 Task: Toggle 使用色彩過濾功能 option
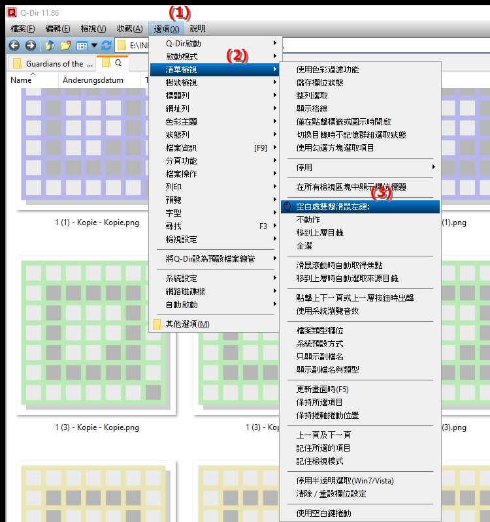pyautogui.click(x=361, y=70)
